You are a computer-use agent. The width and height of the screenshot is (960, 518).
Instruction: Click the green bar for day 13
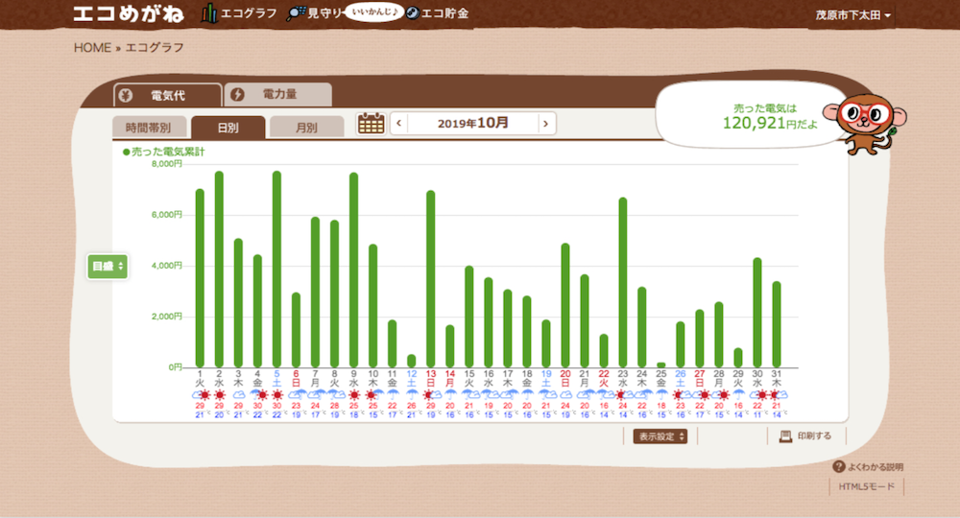point(430,279)
